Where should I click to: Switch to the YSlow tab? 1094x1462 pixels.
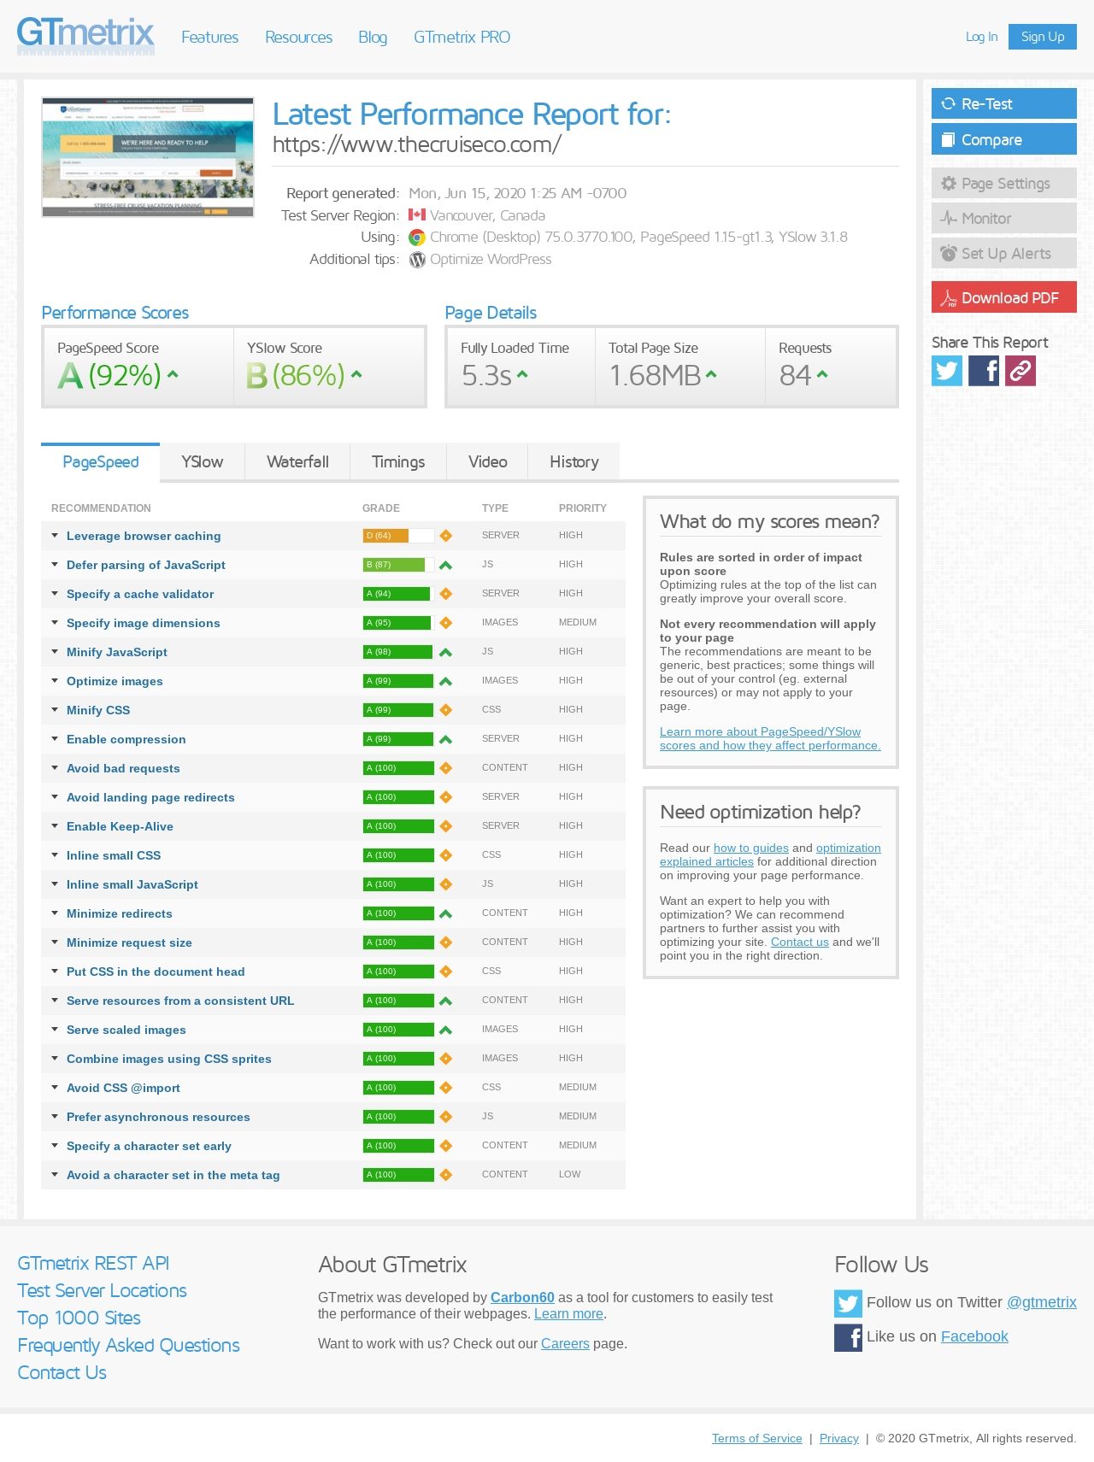(x=203, y=461)
